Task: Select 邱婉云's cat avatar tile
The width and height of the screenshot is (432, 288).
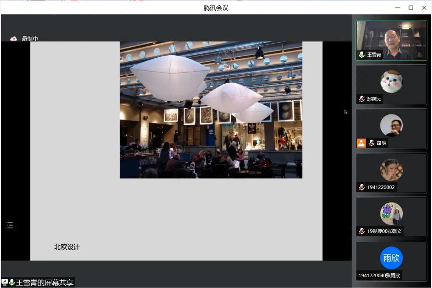Action: click(391, 82)
